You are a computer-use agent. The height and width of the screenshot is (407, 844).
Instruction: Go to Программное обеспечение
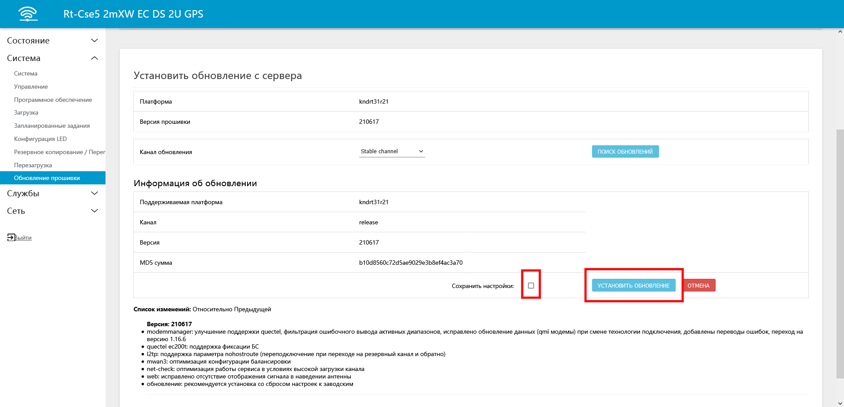click(x=53, y=100)
